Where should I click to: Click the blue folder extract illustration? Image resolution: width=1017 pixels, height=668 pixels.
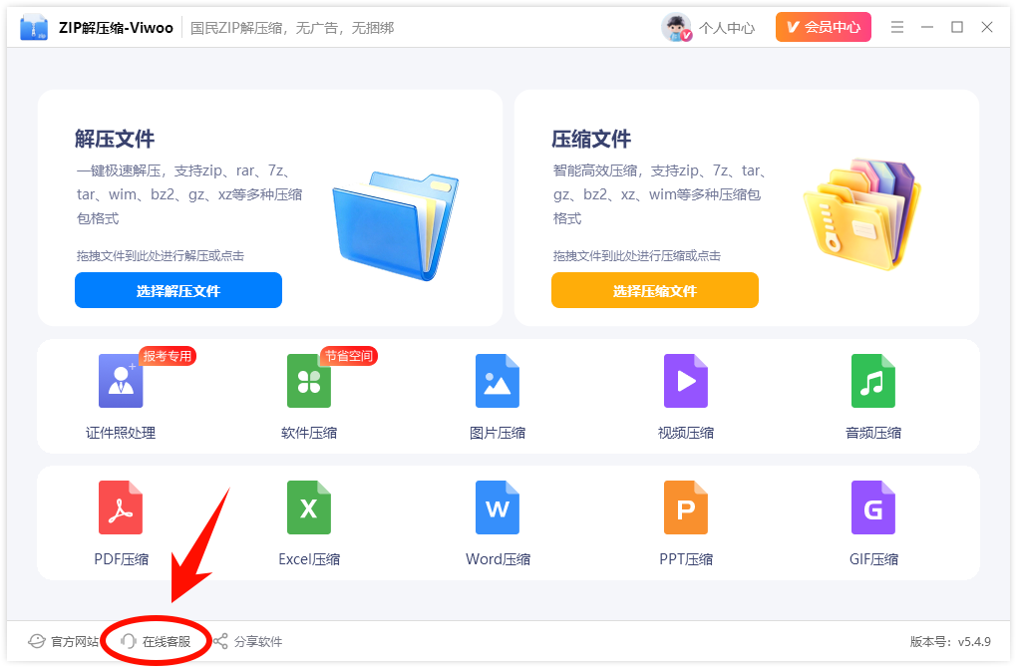click(x=395, y=225)
